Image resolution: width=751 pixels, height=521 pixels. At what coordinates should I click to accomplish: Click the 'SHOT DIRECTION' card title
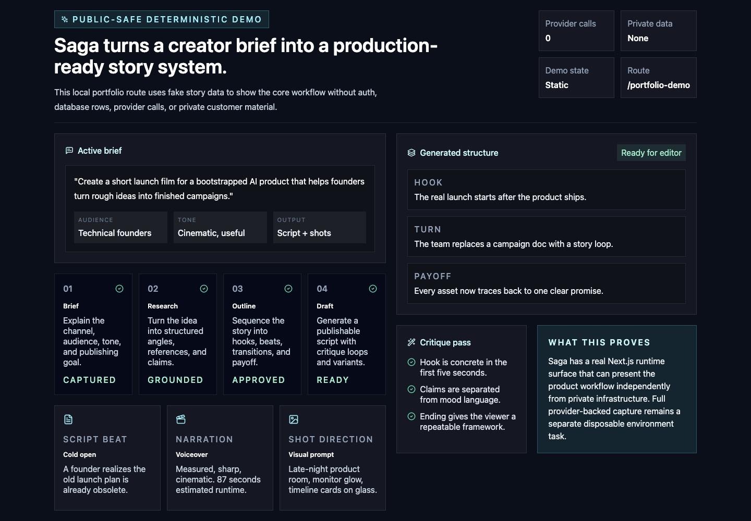[331, 439]
